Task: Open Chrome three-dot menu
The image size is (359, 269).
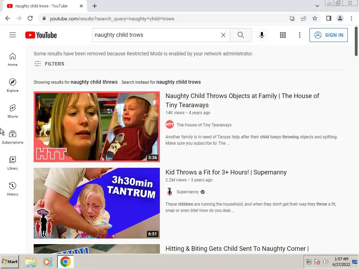Action: (x=351, y=19)
